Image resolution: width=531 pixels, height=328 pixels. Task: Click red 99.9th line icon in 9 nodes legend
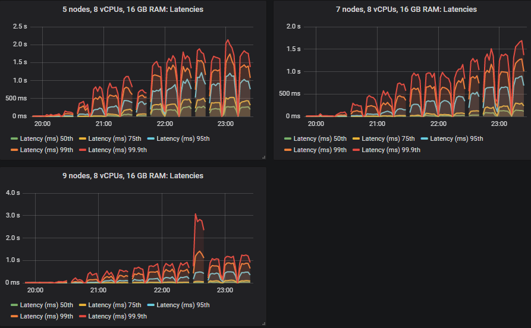[x=83, y=316]
